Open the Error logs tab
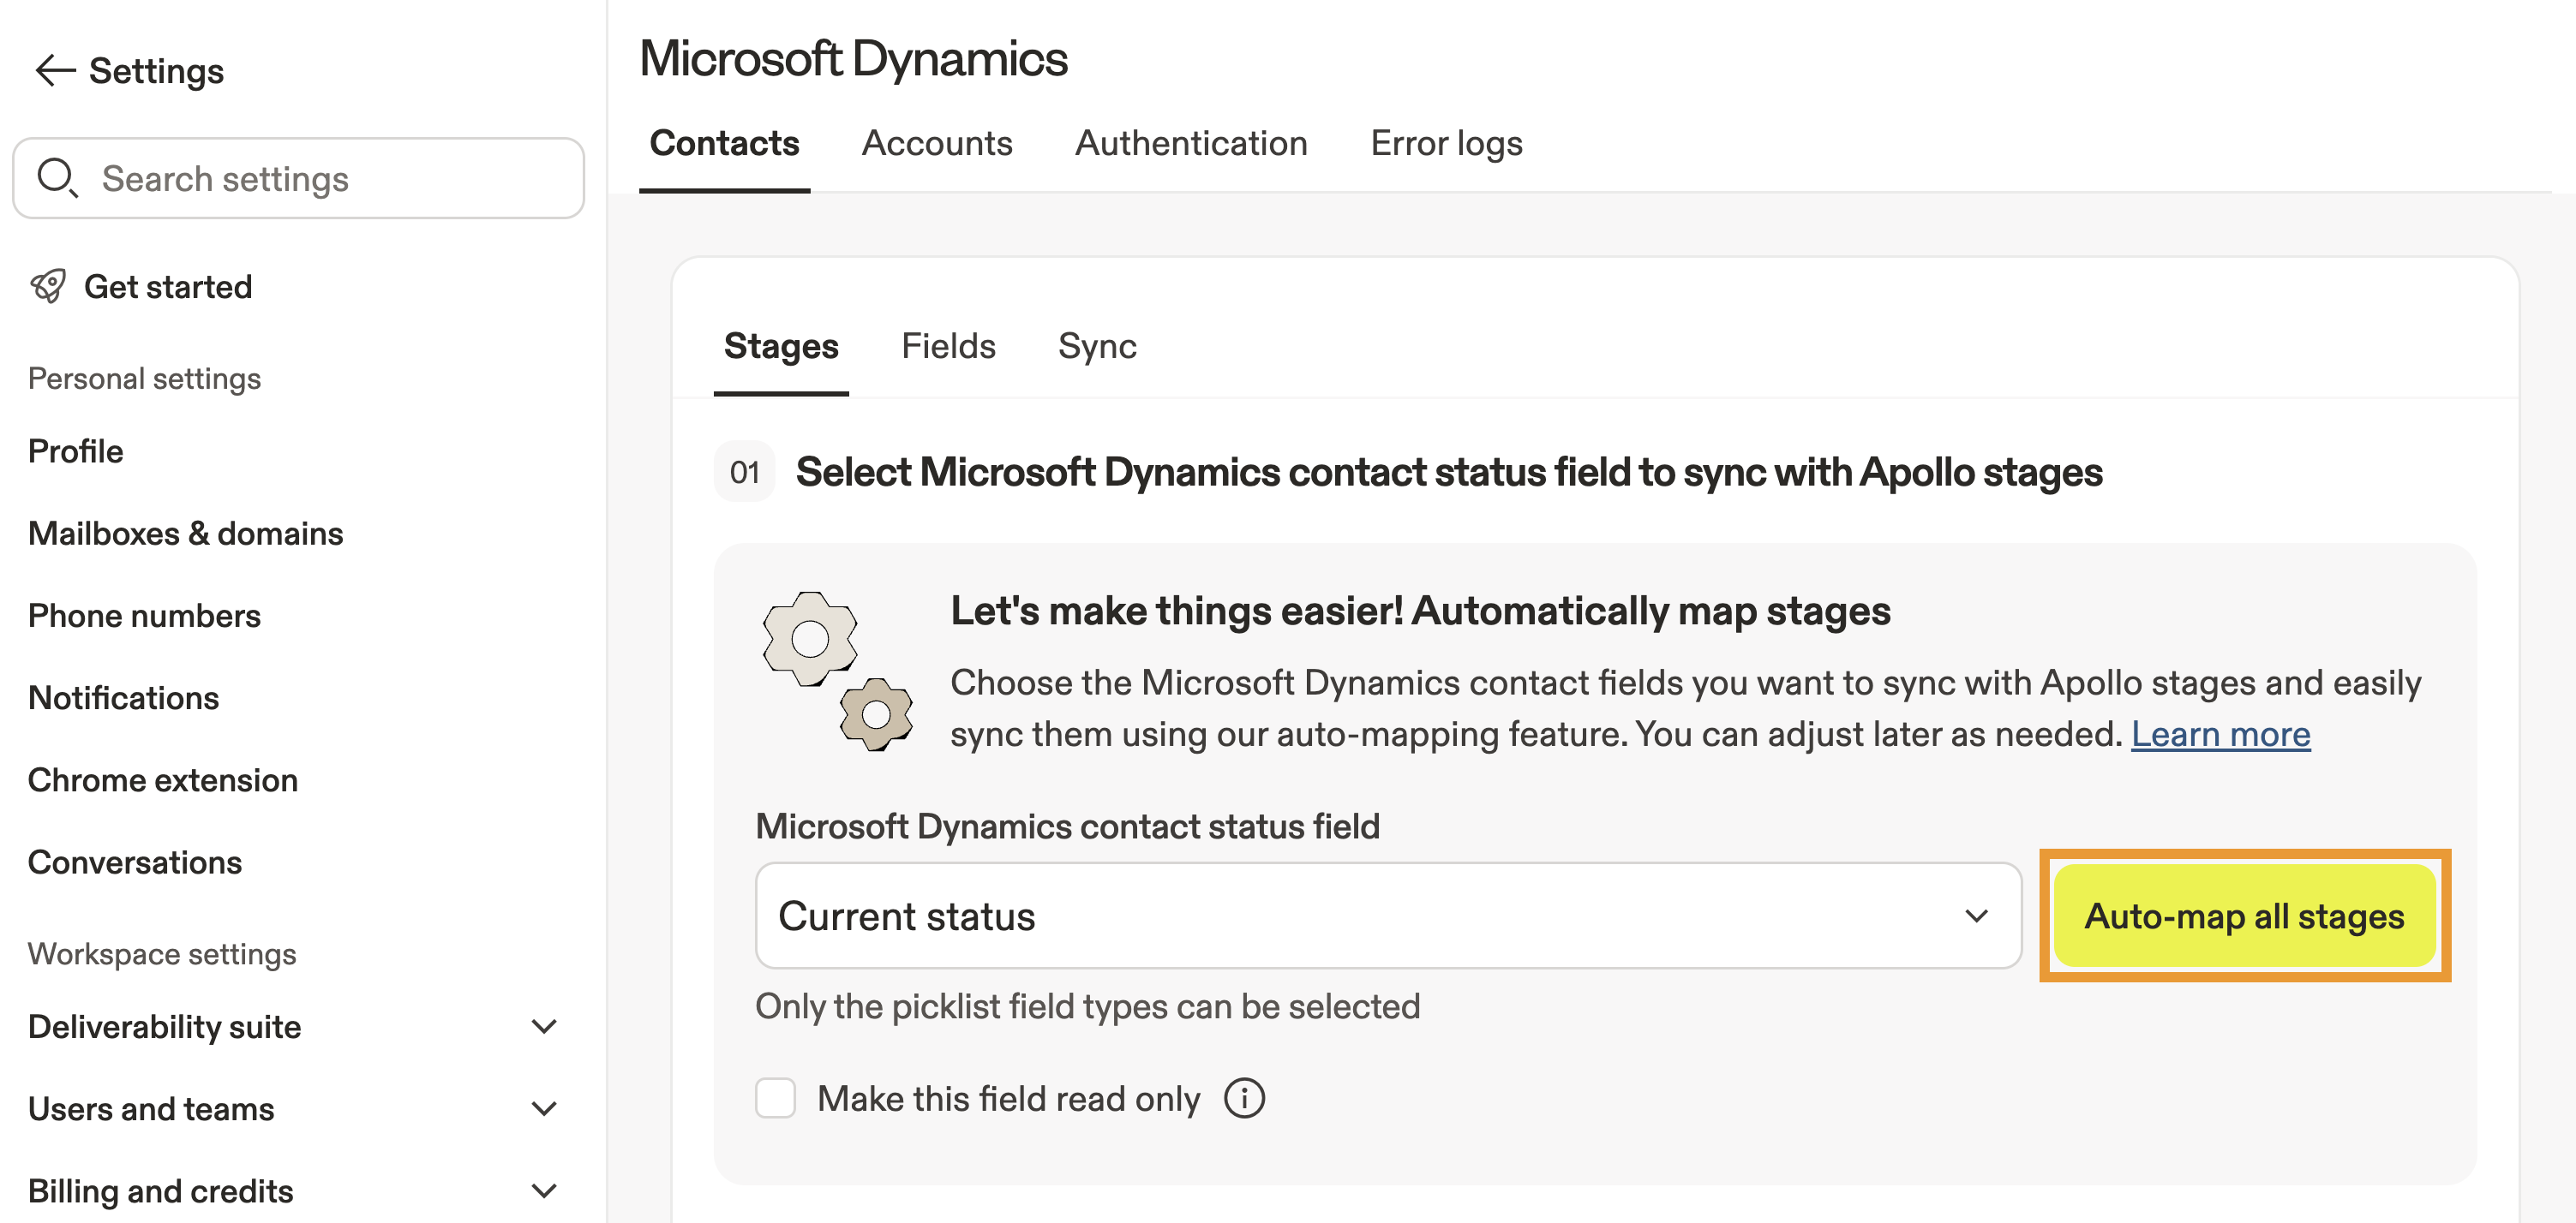The height and width of the screenshot is (1223, 2576). pyautogui.click(x=1445, y=144)
